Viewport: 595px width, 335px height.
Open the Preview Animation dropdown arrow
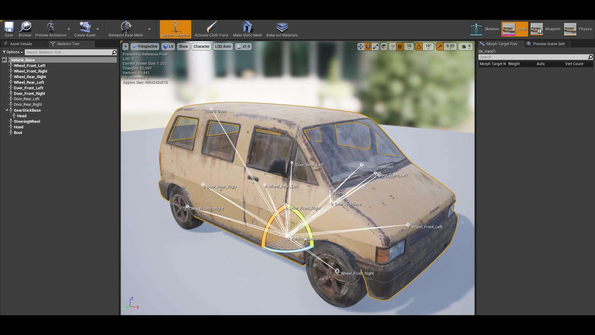point(68,29)
